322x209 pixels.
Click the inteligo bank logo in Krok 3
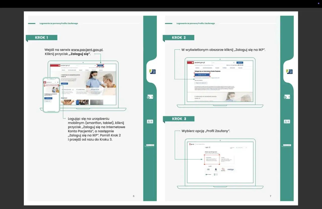230,169
